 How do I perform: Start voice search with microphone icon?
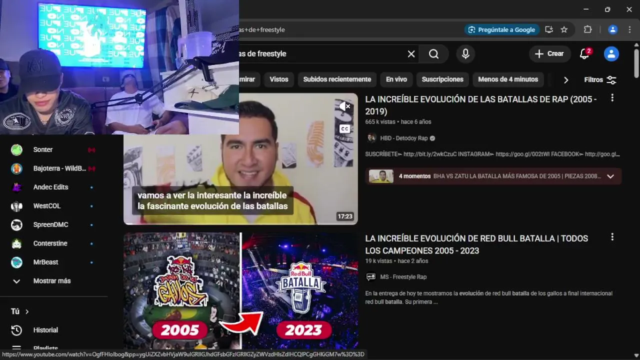tap(465, 54)
